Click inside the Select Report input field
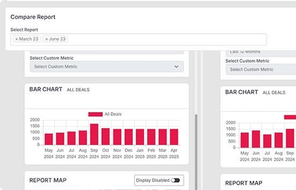296x190 pixels. pyautogui.click(x=138, y=39)
